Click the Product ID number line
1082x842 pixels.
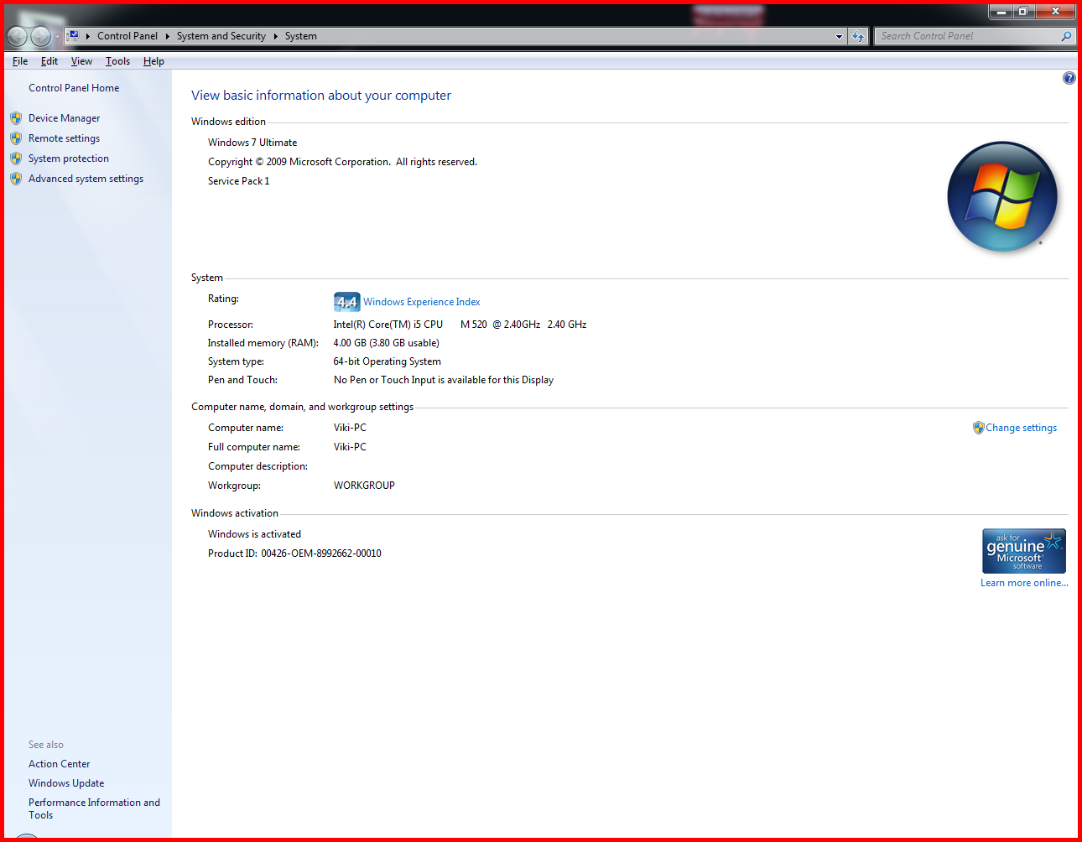pos(294,554)
